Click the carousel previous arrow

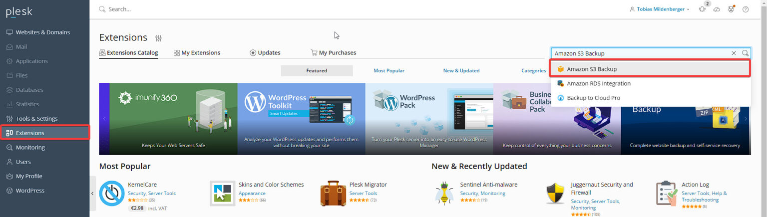[104, 119]
